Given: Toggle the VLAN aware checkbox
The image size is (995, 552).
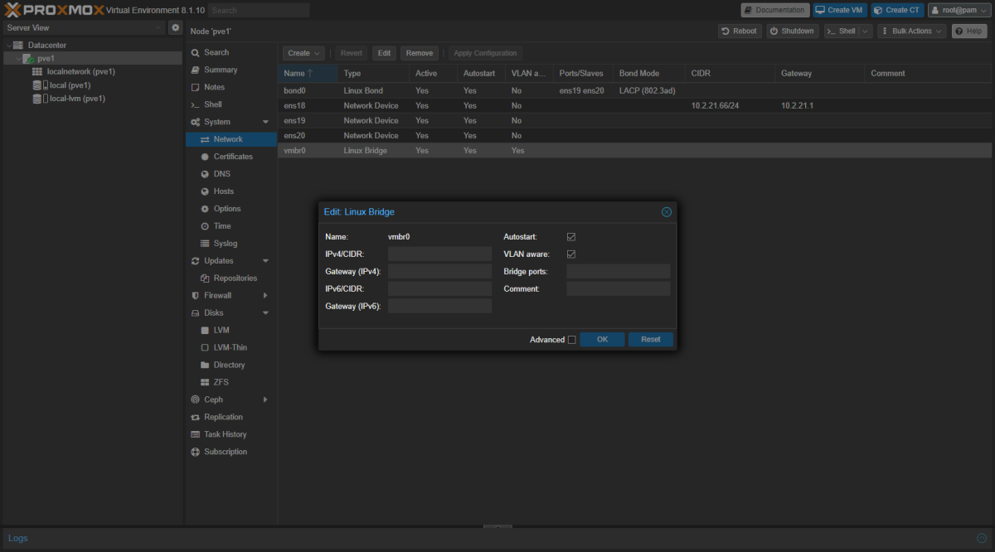Looking at the screenshot, I should tap(571, 254).
